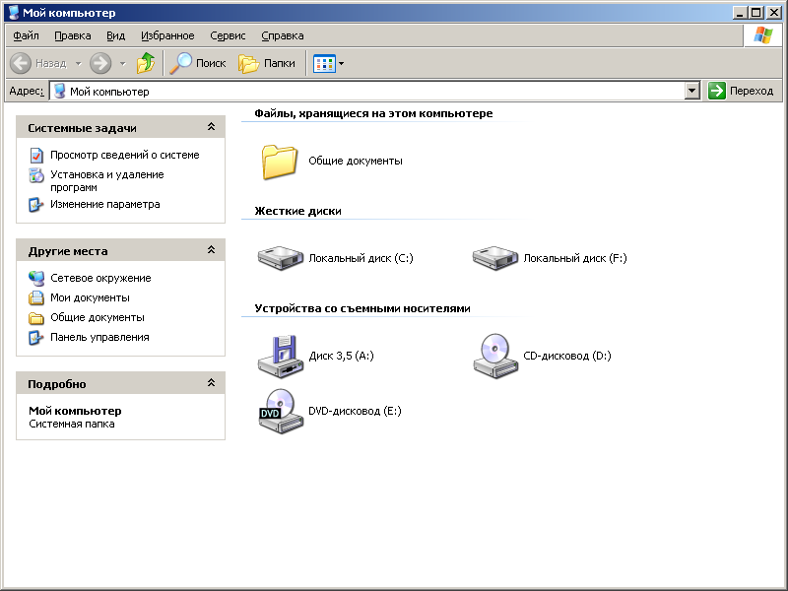Open the Сервис menu

(228, 35)
